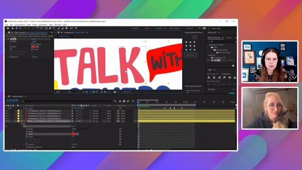Click Align Top icon in Align panel

[225, 77]
